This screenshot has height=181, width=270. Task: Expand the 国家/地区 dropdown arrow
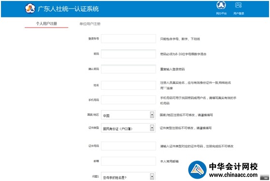coord(152,115)
